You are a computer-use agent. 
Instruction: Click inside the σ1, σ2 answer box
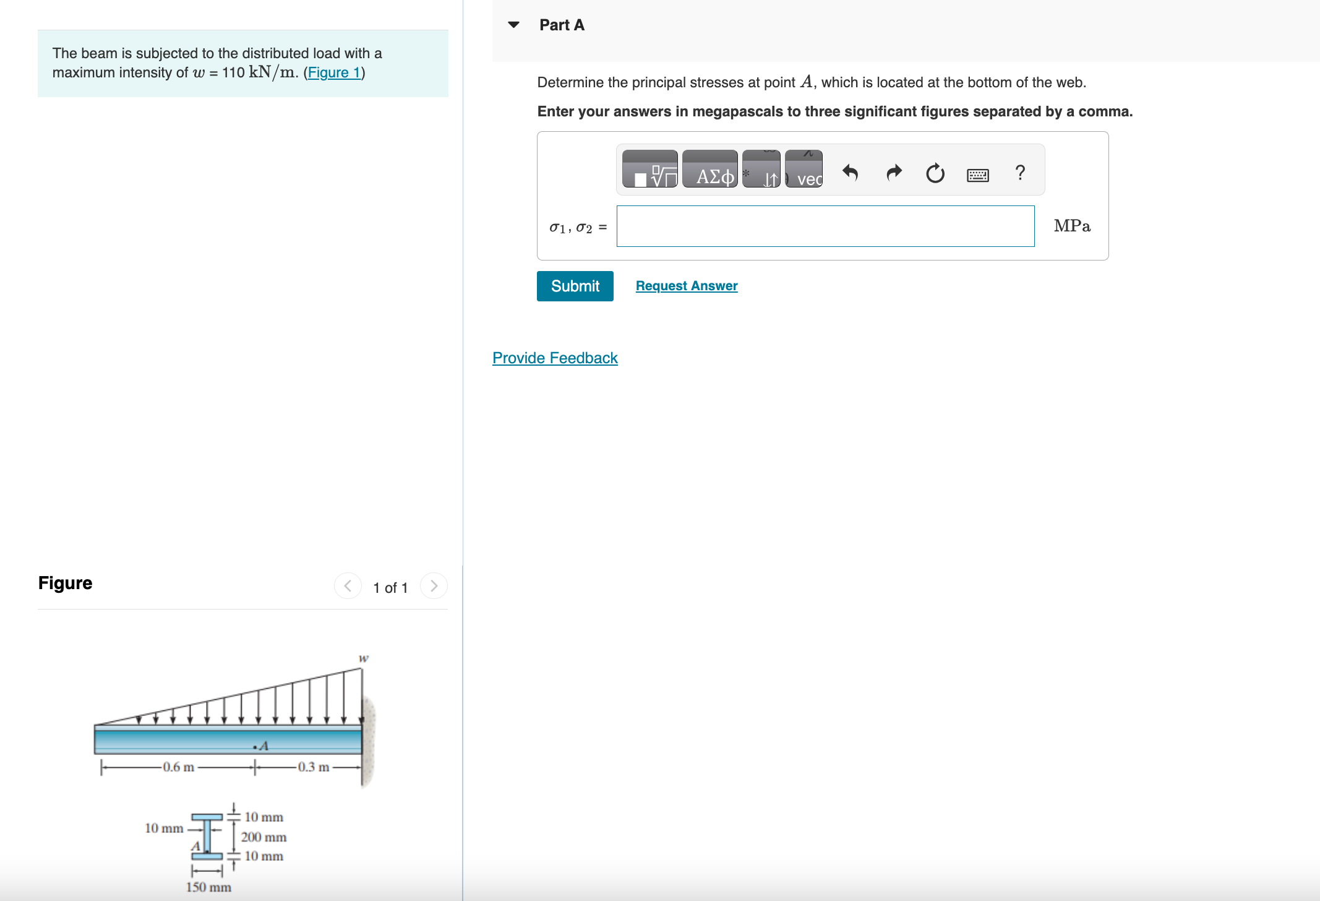click(825, 226)
